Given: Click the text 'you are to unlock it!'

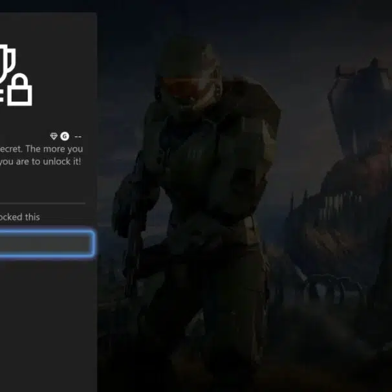Looking at the screenshot, I should (41, 162).
